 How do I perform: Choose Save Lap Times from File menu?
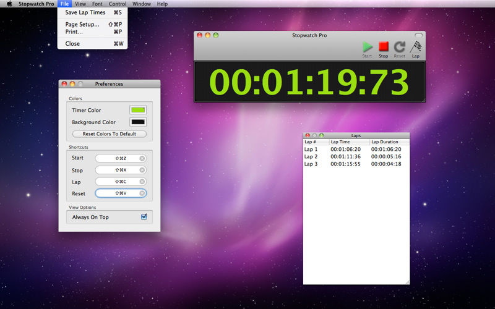point(92,12)
